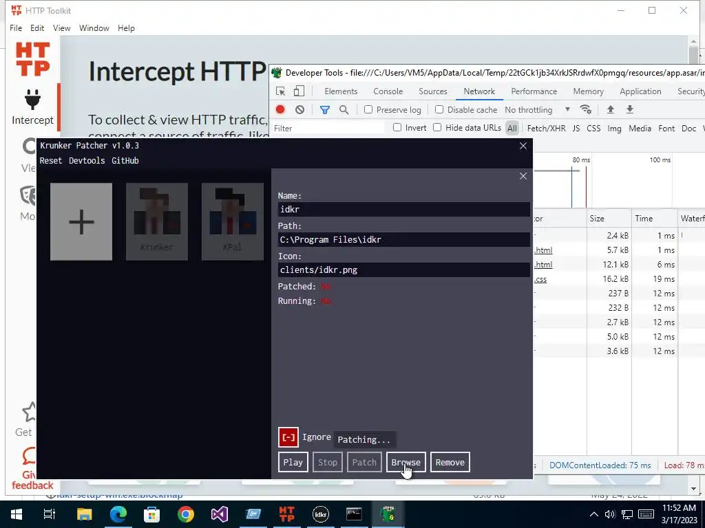Enable the Preserve log checkbox
The height and width of the screenshot is (528, 705).
[x=368, y=109]
